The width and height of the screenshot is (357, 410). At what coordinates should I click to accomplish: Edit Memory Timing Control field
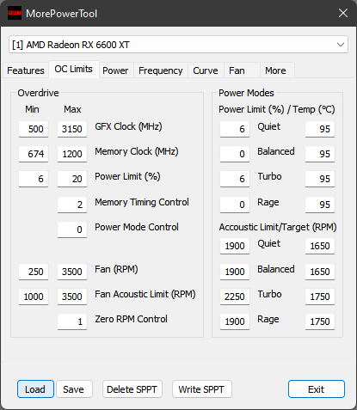(x=72, y=205)
